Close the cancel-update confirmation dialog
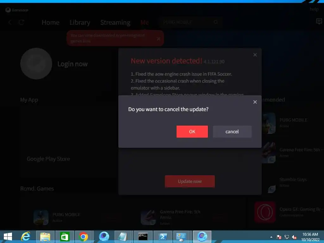324x243 pixels. pyautogui.click(x=255, y=102)
